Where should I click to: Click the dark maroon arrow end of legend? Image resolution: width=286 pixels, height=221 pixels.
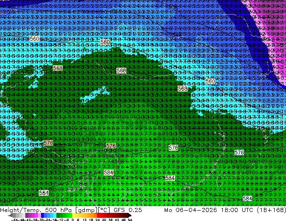129,215
